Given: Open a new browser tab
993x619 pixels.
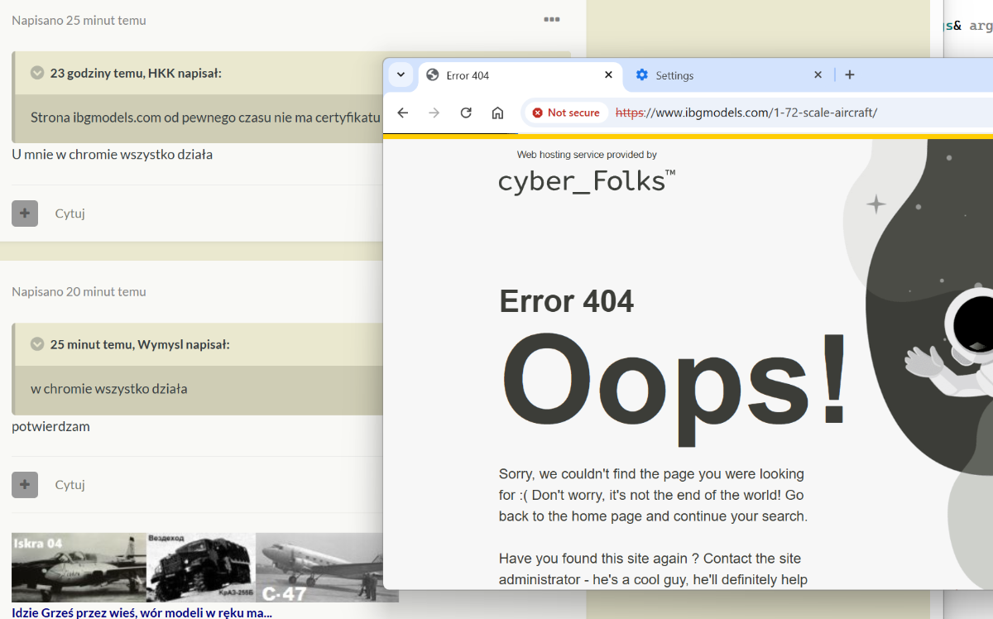Looking at the screenshot, I should 849,75.
